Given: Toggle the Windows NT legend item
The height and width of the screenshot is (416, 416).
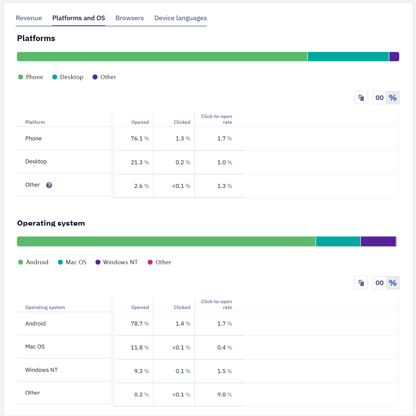Looking at the screenshot, I should point(116,262).
